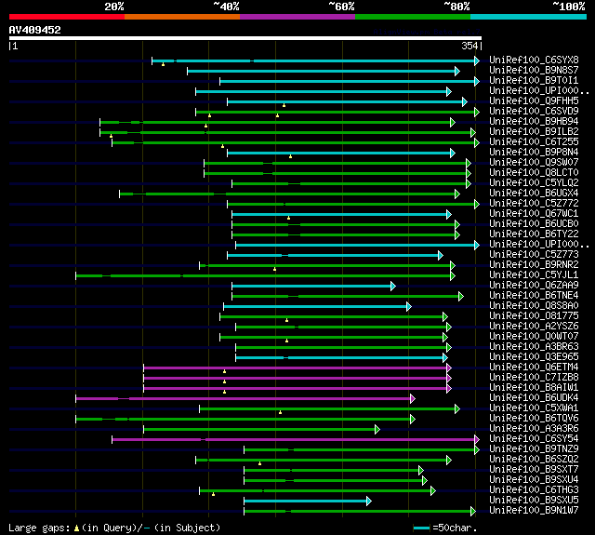
Task: Click the UniRef100_B8AIW1 hit name
Action: 534,388
